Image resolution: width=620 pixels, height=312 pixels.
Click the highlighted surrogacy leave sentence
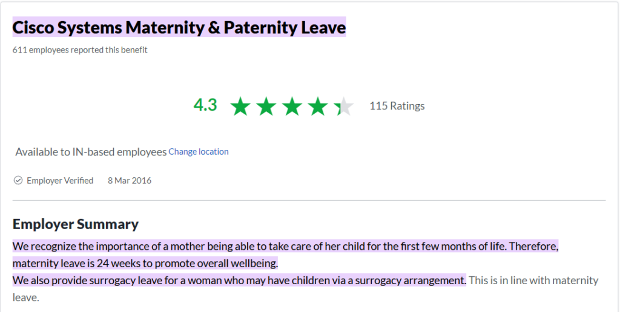(x=239, y=281)
